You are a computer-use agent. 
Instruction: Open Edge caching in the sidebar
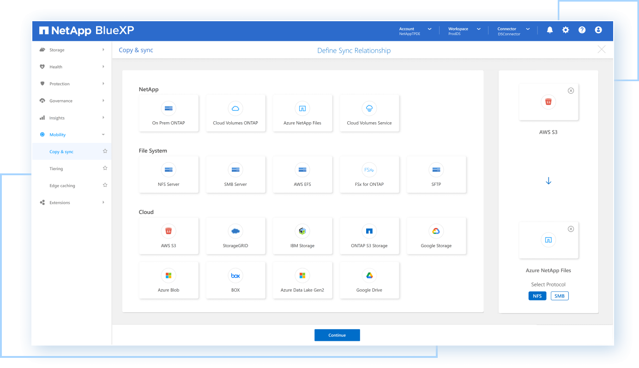click(x=62, y=186)
